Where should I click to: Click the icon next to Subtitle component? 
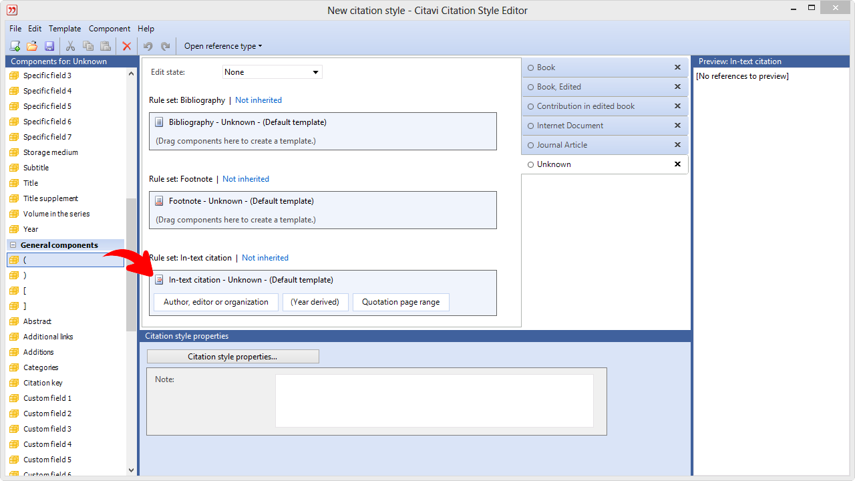[x=13, y=168]
